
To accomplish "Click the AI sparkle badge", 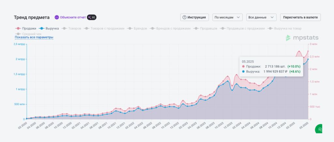I will [x=92, y=17].
